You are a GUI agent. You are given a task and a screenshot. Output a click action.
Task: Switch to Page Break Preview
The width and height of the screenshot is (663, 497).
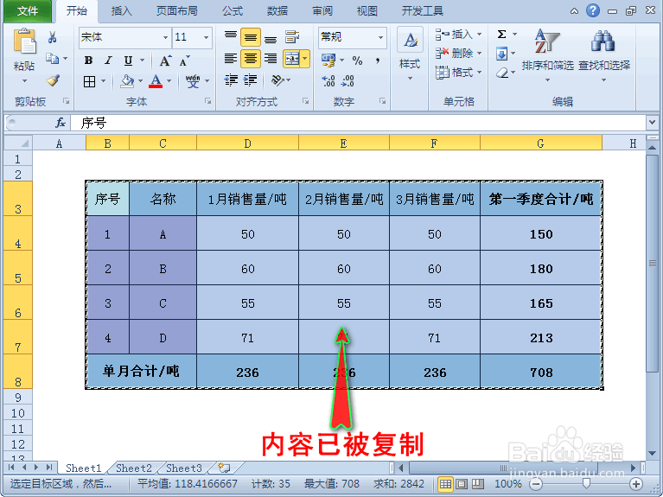pyautogui.click(x=477, y=484)
